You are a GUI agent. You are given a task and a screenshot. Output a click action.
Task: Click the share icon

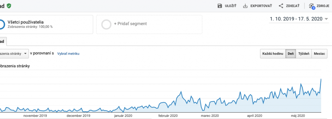pyautogui.click(x=281, y=6)
